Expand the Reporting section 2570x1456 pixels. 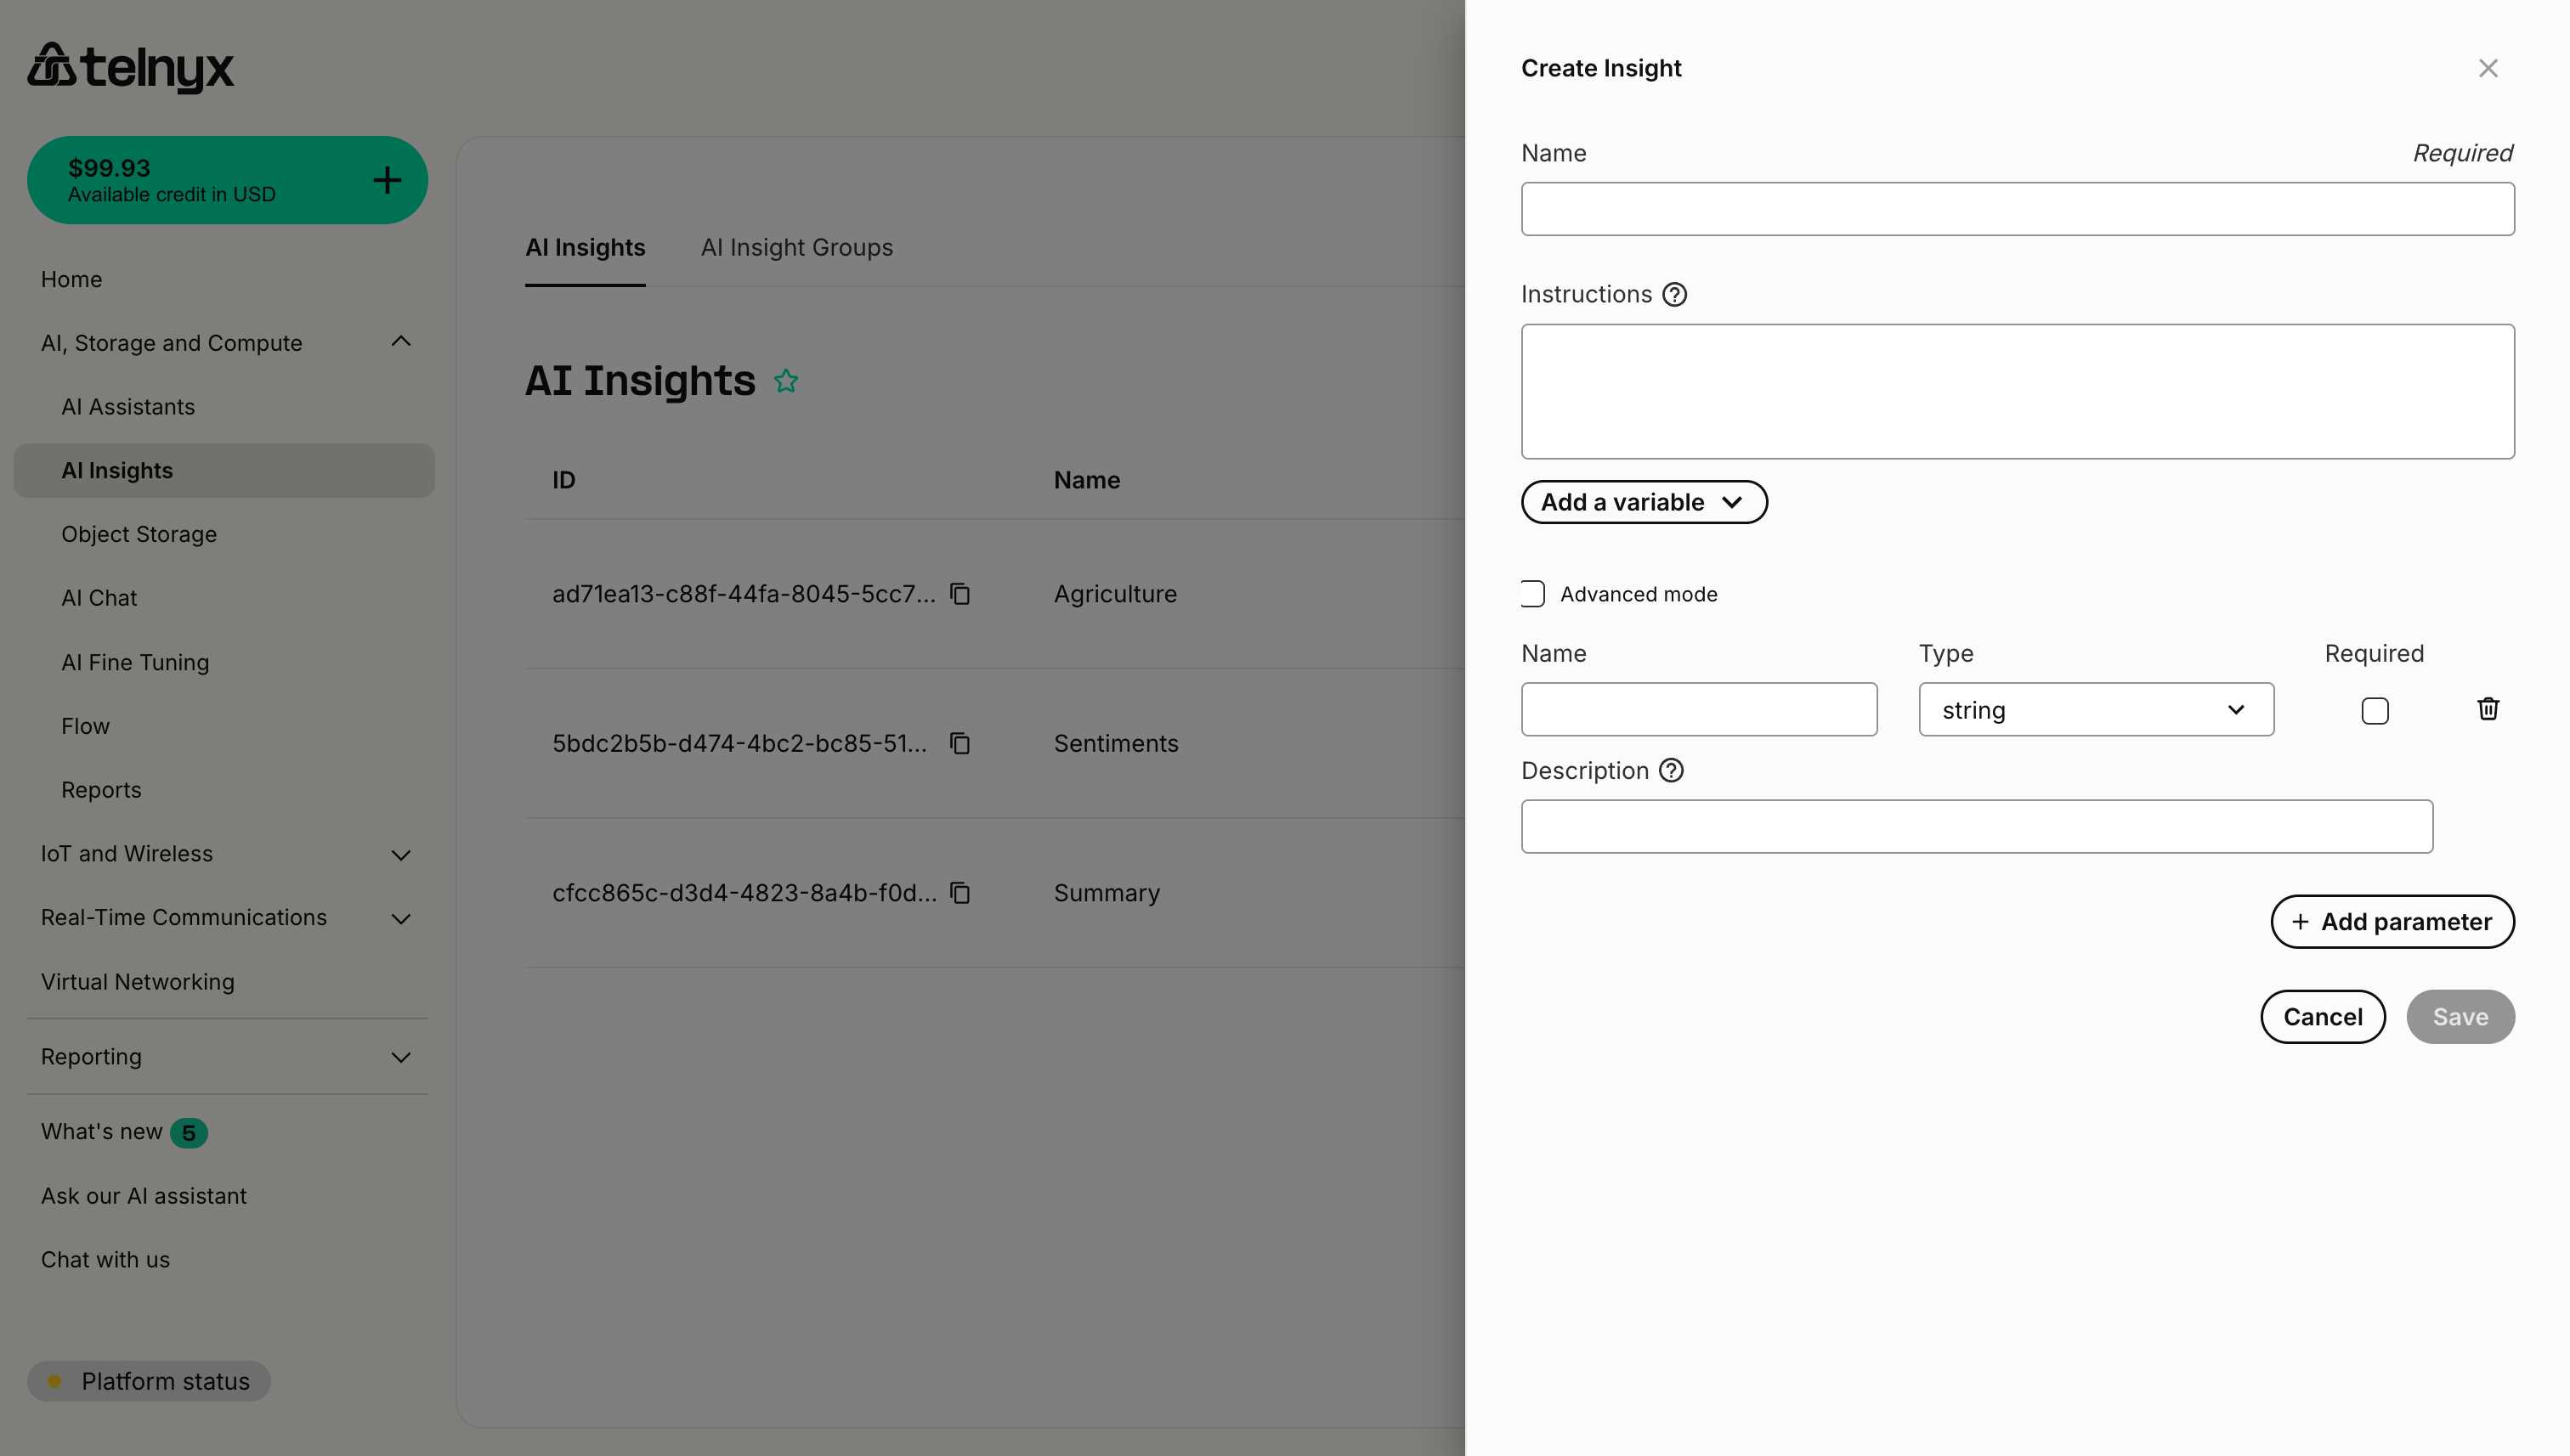click(x=400, y=1057)
